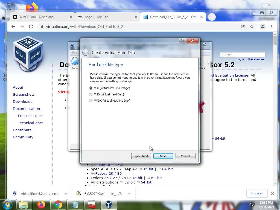Select VMDK (Virtual Machine Disk) radio option
The image size is (280, 210).
[x=91, y=101]
